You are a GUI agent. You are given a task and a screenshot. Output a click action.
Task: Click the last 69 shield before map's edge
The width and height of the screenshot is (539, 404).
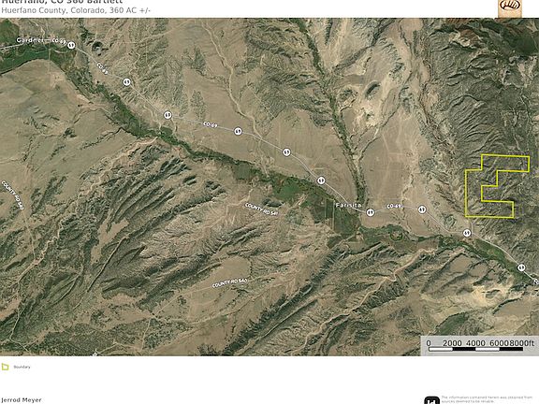[x=521, y=267]
